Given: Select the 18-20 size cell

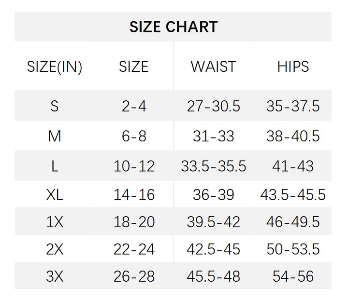Looking at the screenshot, I should click(134, 221).
